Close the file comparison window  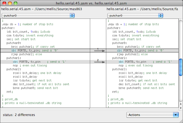(x=4, y=3)
